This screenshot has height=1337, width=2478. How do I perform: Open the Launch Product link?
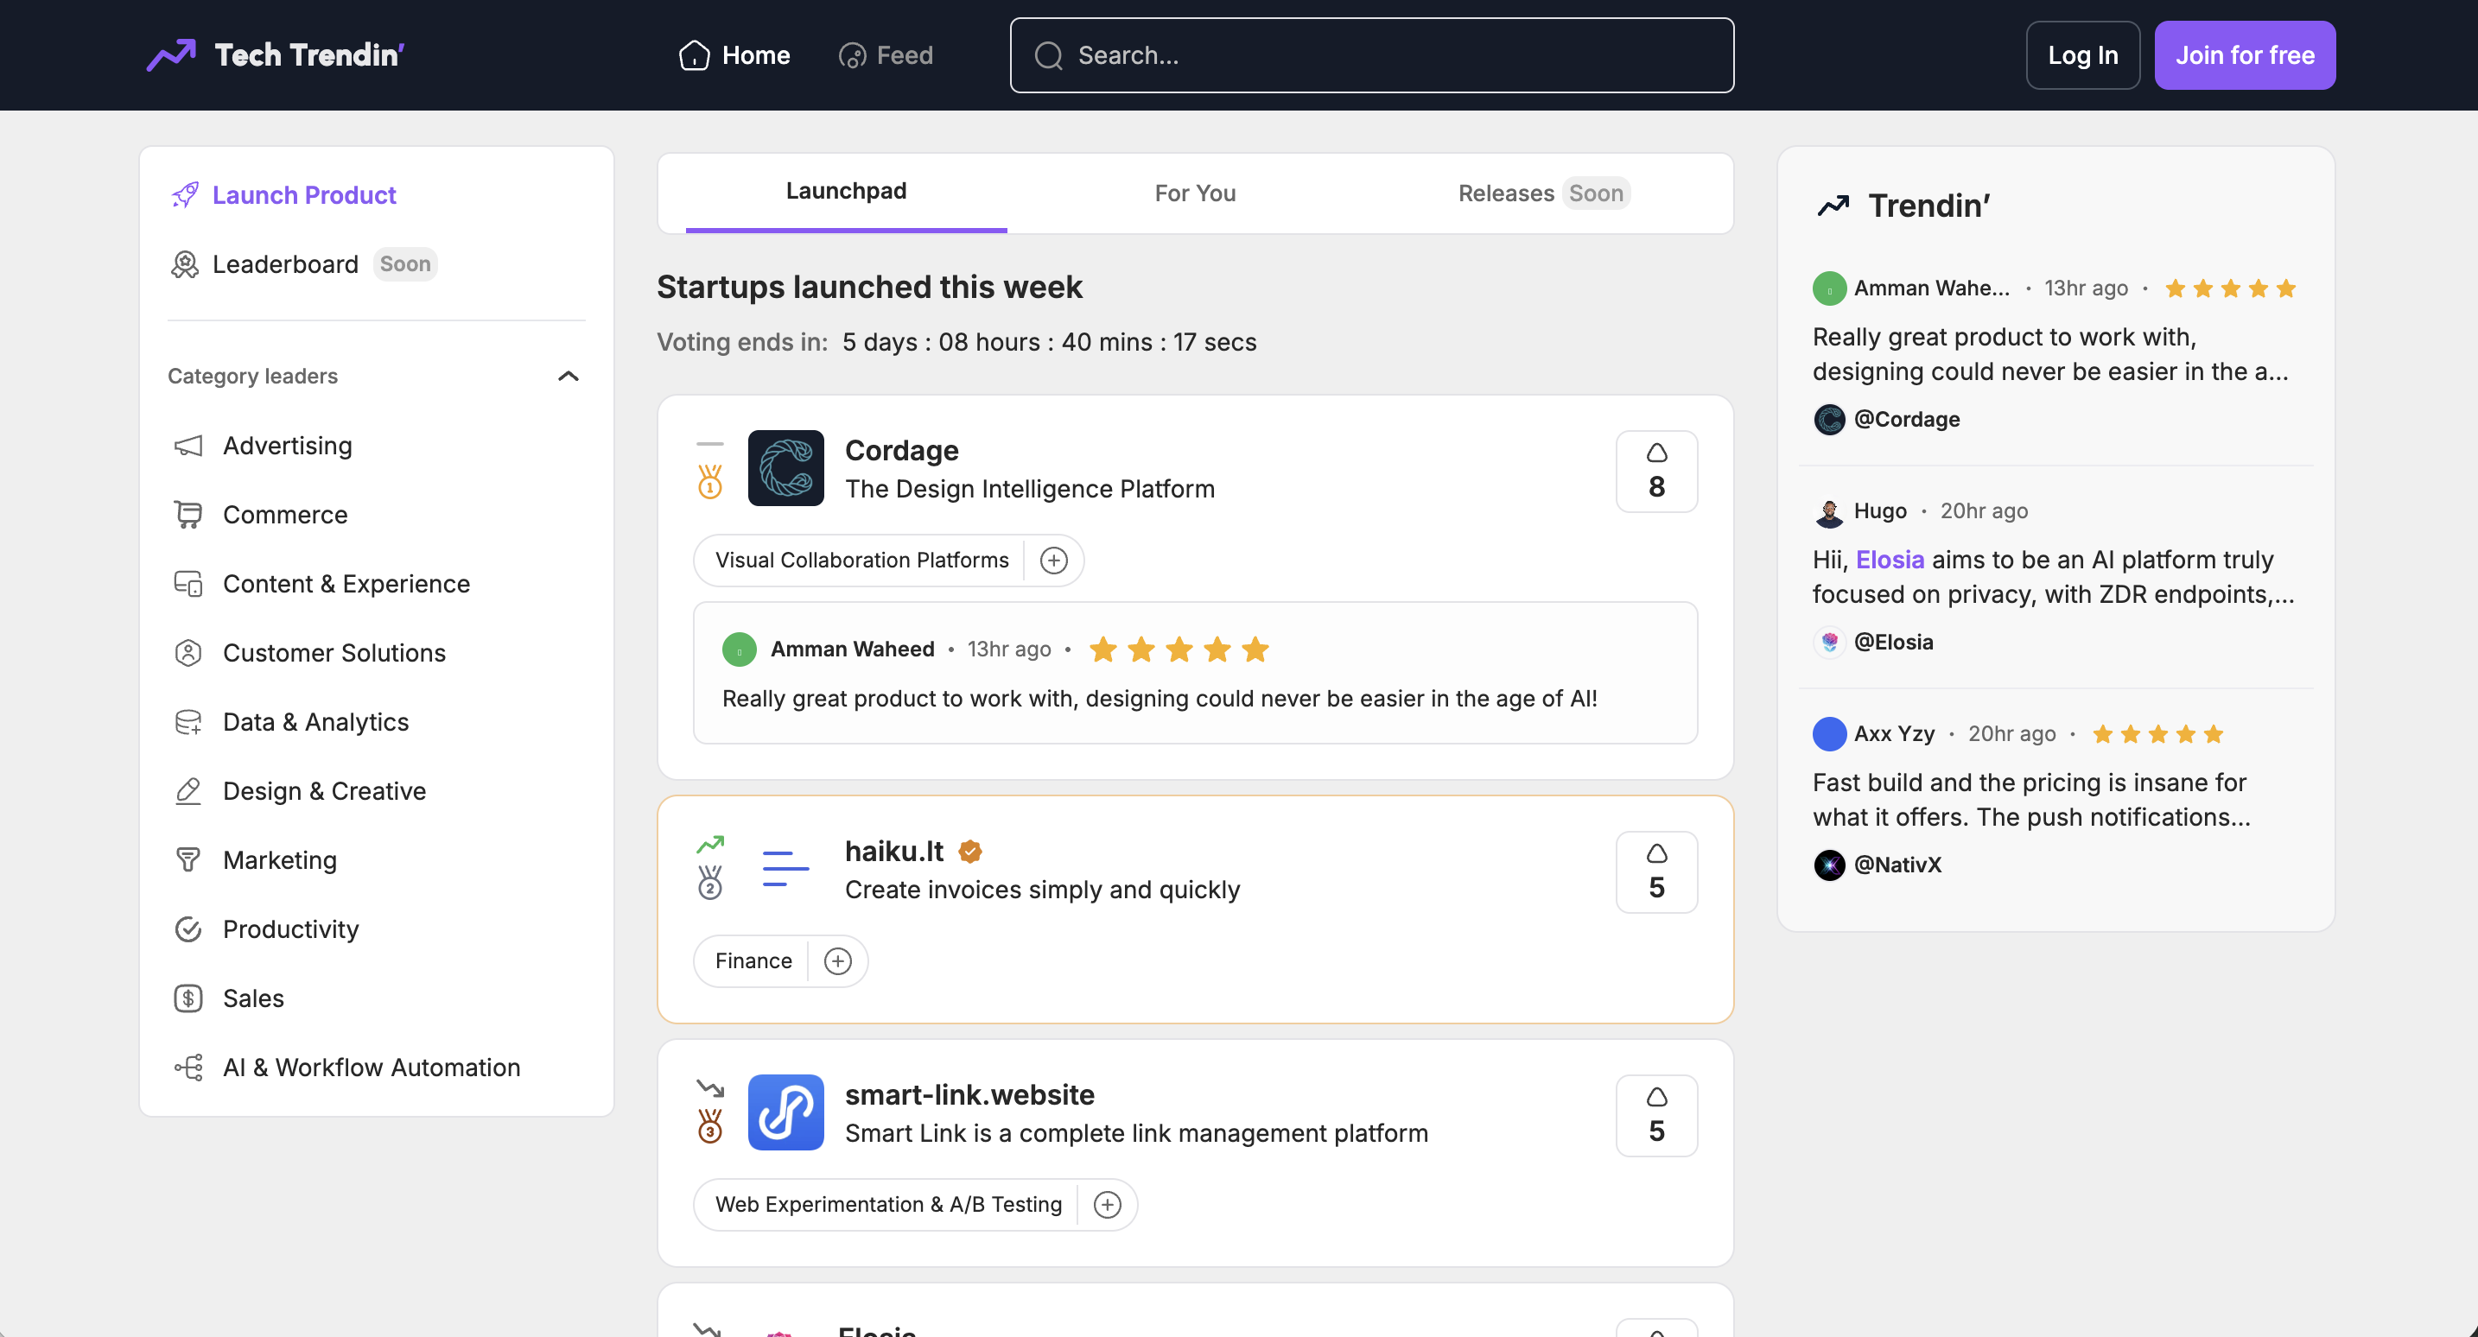pos(283,195)
